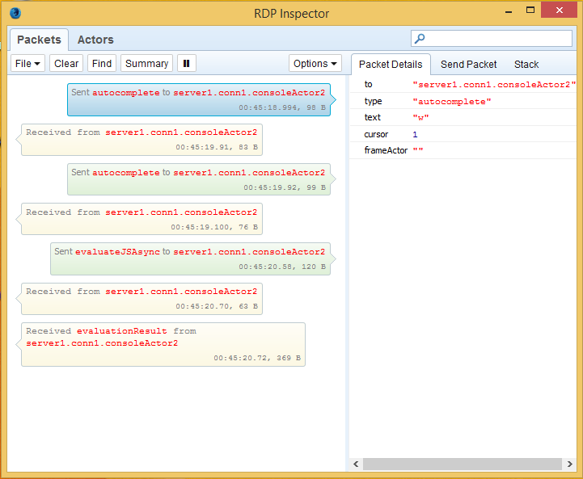Click the Find button
The width and height of the screenshot is (583, 479).
[102, 64]
